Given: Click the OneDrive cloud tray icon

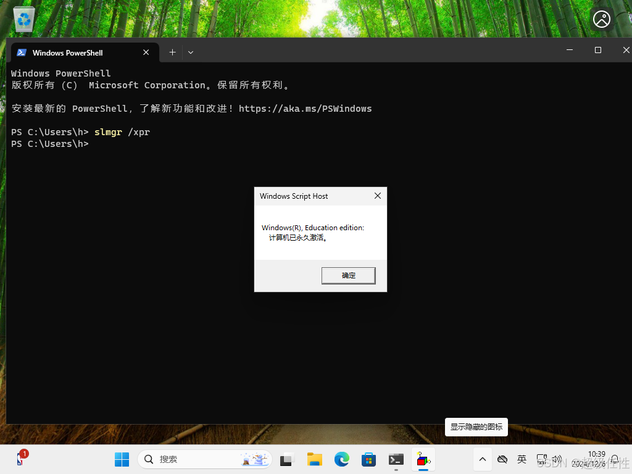Looking at the screenshot, I should tap(502, 459).
